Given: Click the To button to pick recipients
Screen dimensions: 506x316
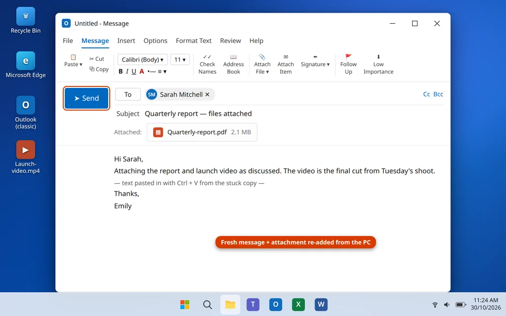Looking at the screenshot, I should tap(128, 94).
